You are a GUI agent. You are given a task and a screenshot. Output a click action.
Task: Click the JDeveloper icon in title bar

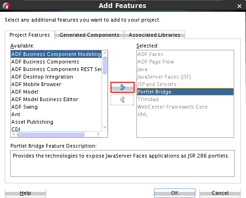tap(6, 6)
